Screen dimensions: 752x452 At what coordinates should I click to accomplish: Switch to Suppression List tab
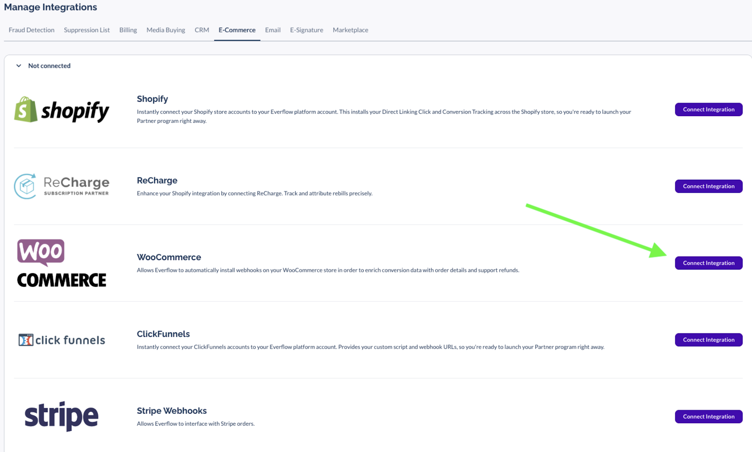(87, 30)
